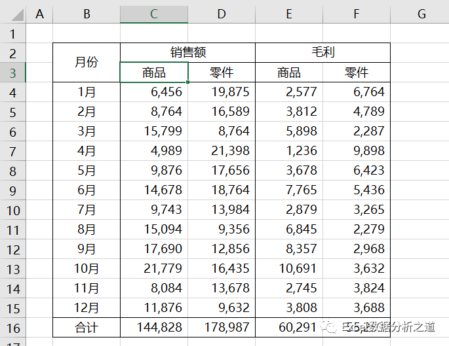The width and height of the screenshot is (449, 346).
Task: Select cell with value 3,824
Action: pyautogui.click(x=357, y=288)
